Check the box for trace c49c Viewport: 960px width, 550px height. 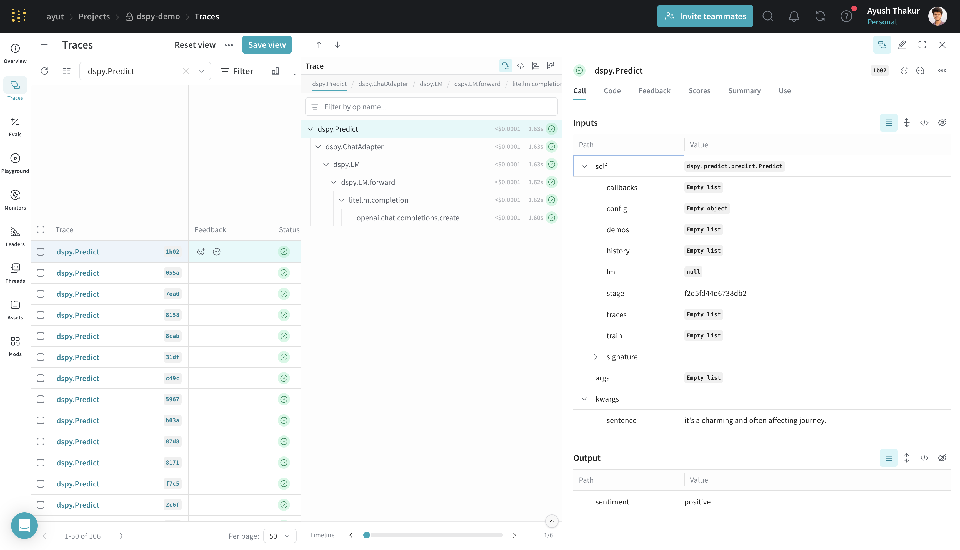(x=41, y=378)
